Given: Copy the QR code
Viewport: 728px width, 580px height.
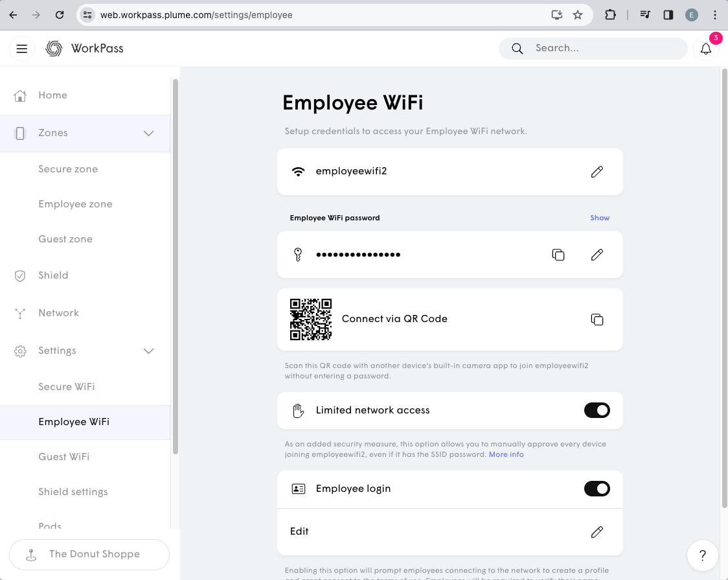Looking at the screenshot, I should [597, 319].
